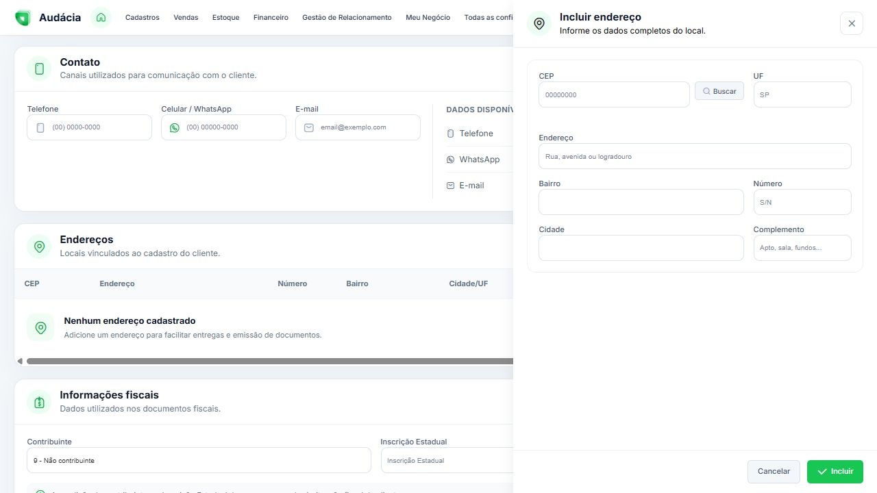This screenshot has width=877, height=493.
Task: Focus the Telefone input field
Action: click(x=89, y=127)
